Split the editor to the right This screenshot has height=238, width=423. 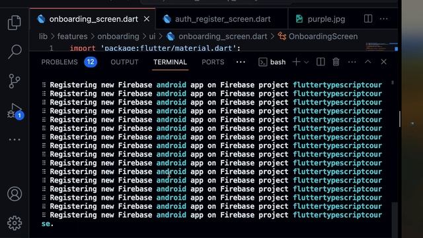(368, 19)
